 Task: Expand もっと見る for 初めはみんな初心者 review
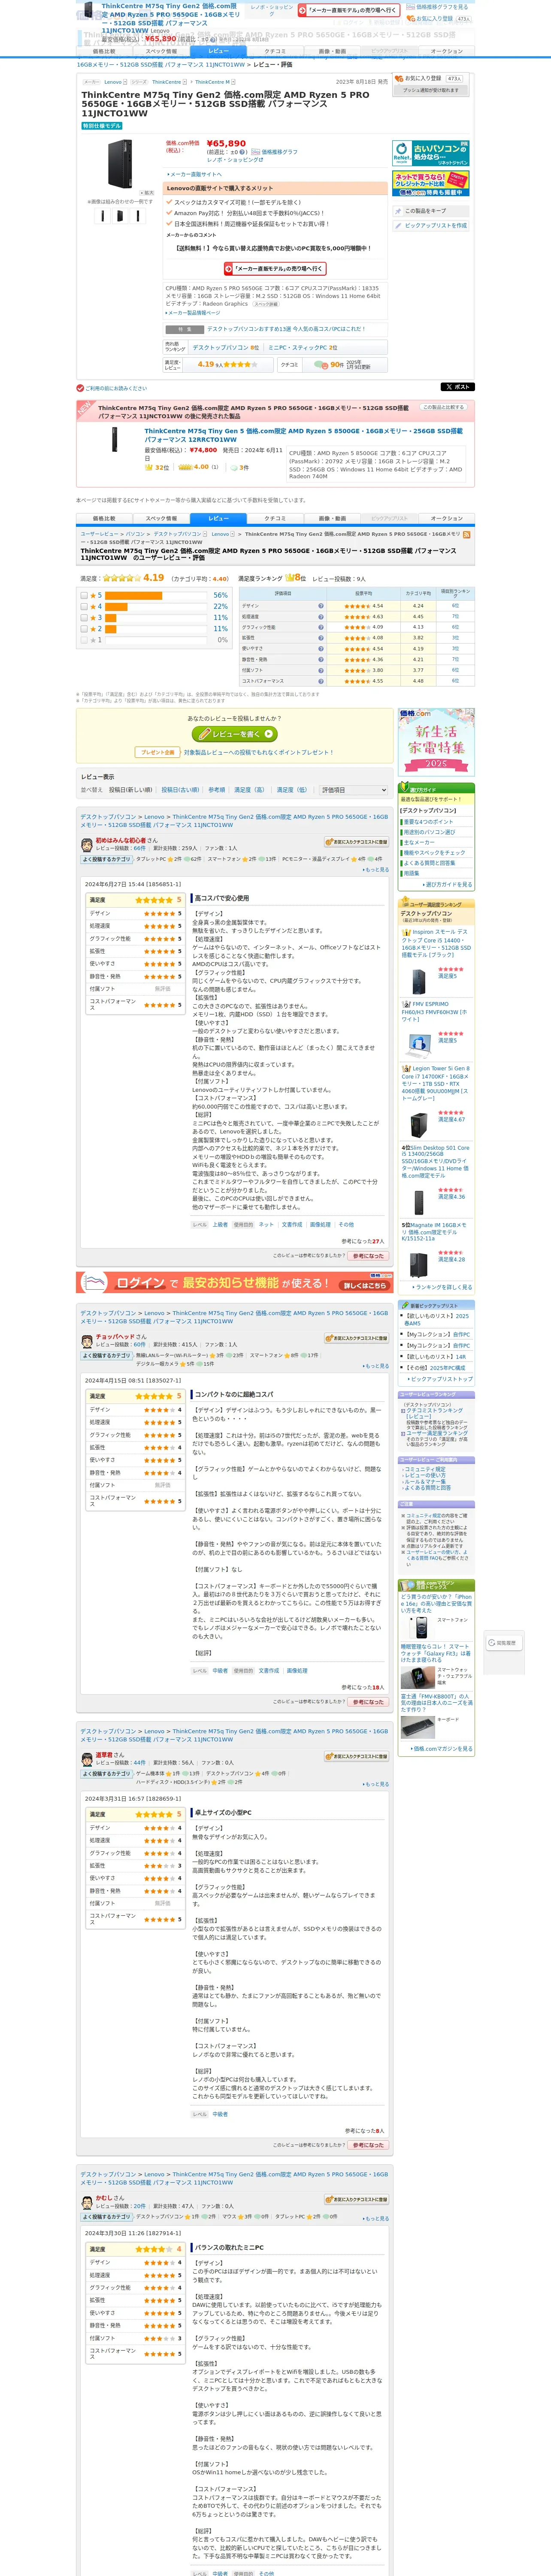coord(377,870)
